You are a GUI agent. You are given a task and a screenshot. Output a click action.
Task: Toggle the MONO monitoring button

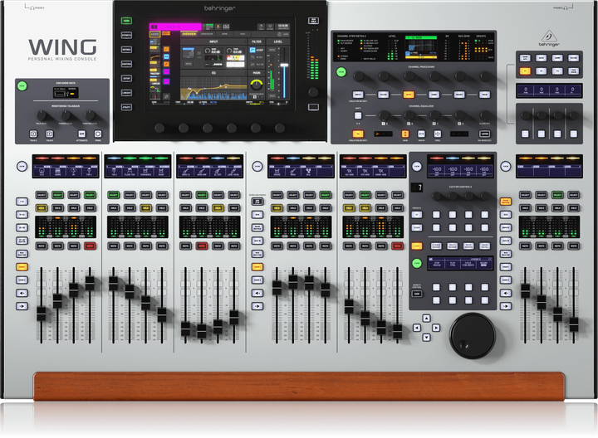click(98, 134)
